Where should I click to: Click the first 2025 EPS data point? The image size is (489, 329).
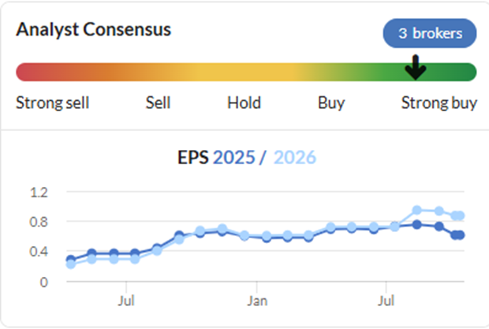(x=71, y=259)
